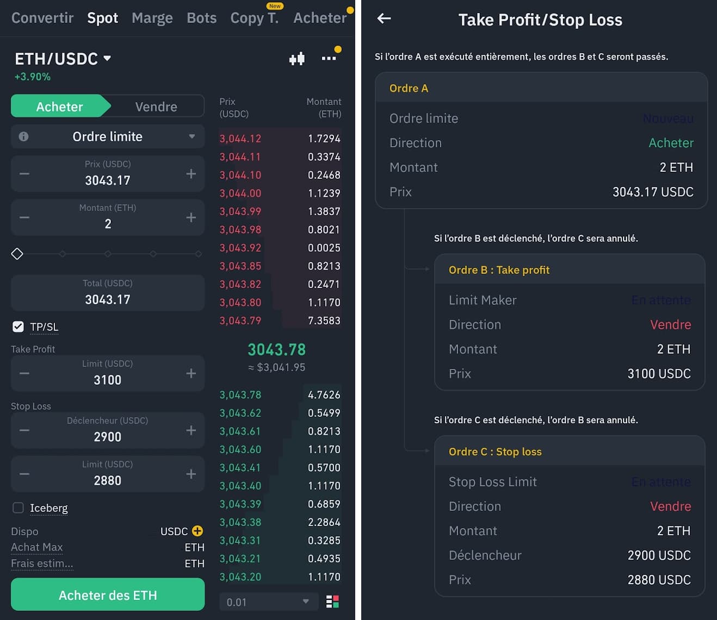Screen dimensions: 717x620
Task: Click the info icon next to Ordre limite
Action: [23, 136]
